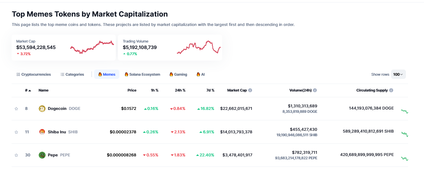Sort table by rank number column

click(x=28, y=90)
